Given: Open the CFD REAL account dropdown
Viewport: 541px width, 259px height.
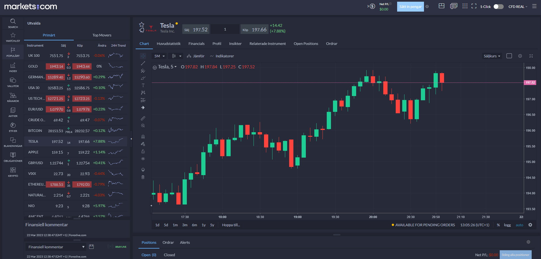Looking at the screenshot, I should 518,6.
